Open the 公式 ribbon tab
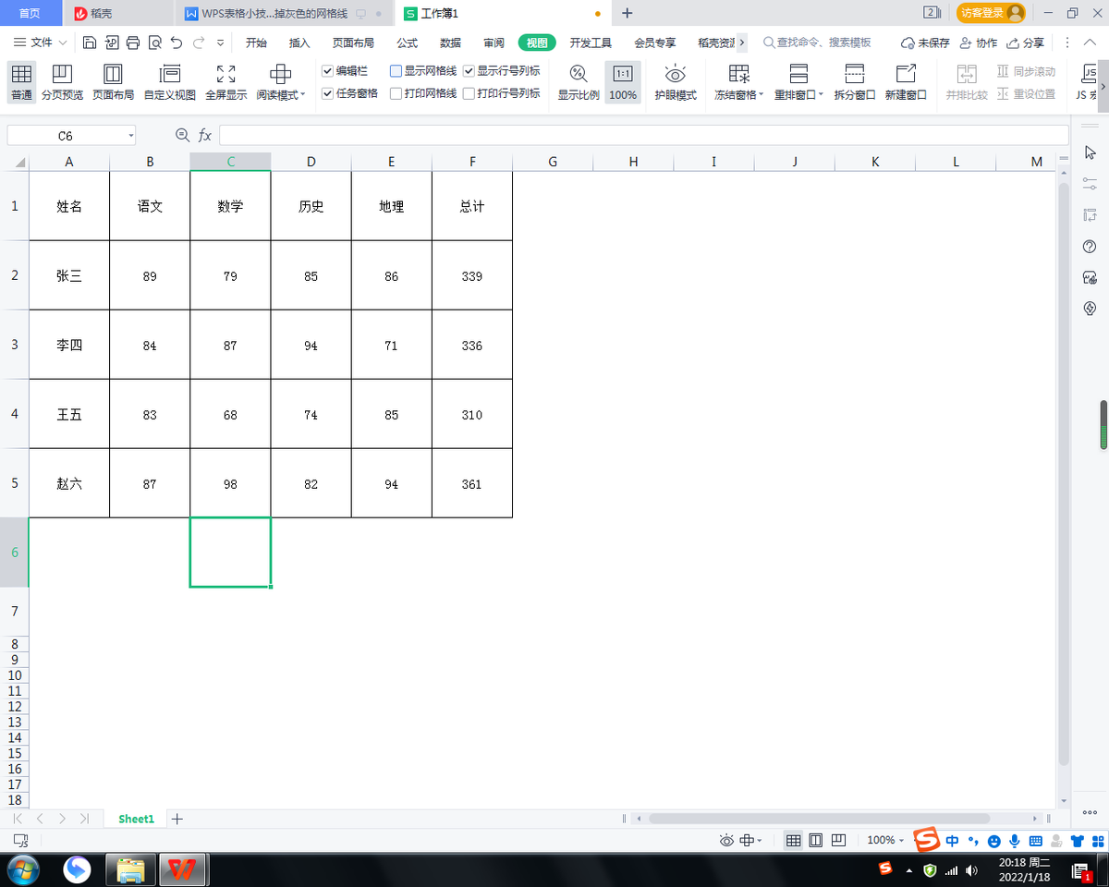The width and height of the screenshot is (1109, 887). pos(407,43)
